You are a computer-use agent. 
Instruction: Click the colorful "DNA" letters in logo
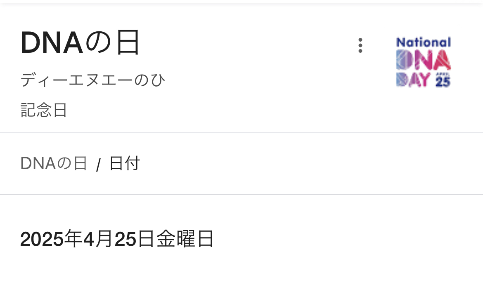(423, 61)
